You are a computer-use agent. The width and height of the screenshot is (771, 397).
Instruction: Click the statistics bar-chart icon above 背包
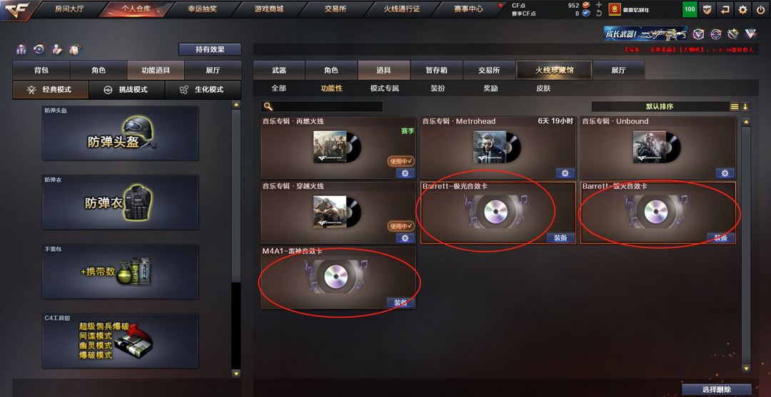pyautogui.click(x=21, y=50)
